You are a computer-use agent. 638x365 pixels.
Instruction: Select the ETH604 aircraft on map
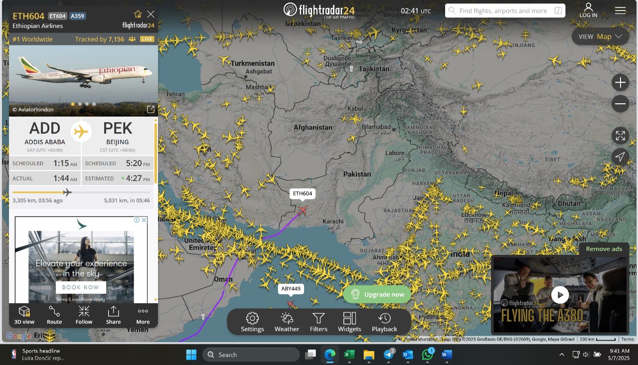tap(302, 210)
